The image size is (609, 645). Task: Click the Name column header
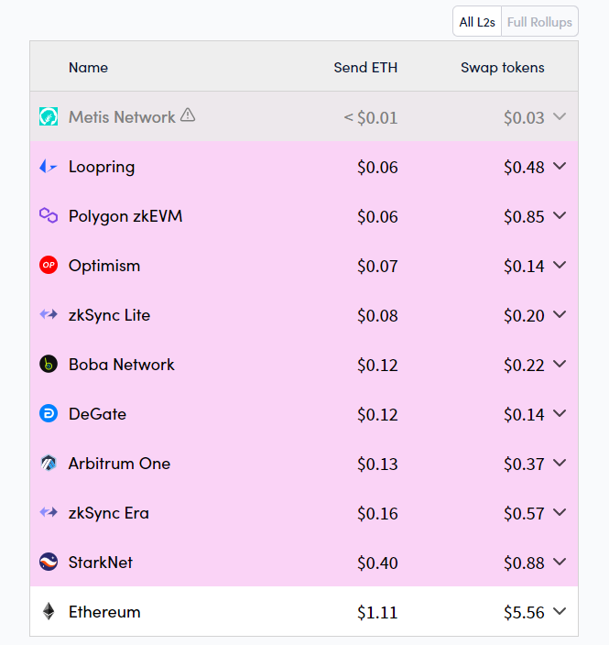click(x=88, y=67)
